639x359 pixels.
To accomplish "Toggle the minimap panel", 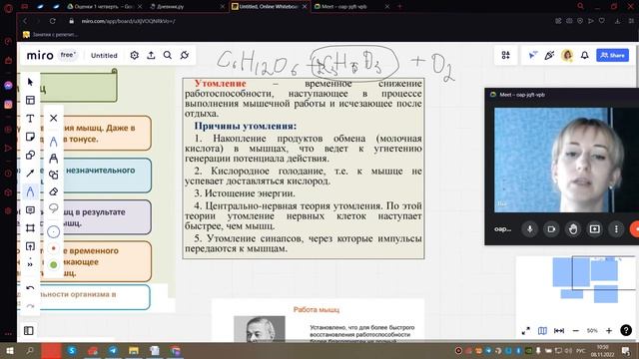I will pyautogui.click(x=542, y=331).
